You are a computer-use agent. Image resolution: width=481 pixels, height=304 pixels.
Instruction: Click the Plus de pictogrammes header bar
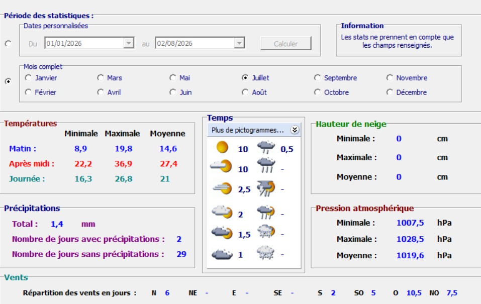[x=254, y=130]
